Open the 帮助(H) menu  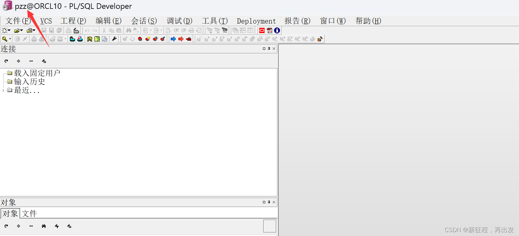coord(368,21)
